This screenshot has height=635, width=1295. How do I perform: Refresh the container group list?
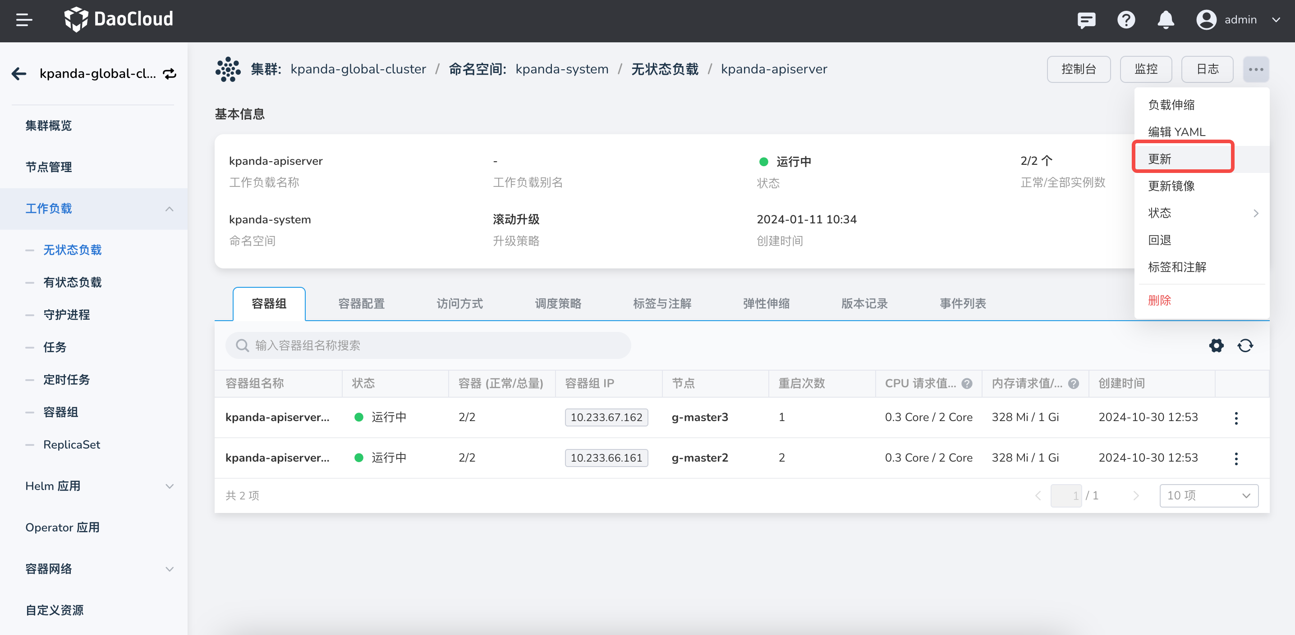(1245, 345)
